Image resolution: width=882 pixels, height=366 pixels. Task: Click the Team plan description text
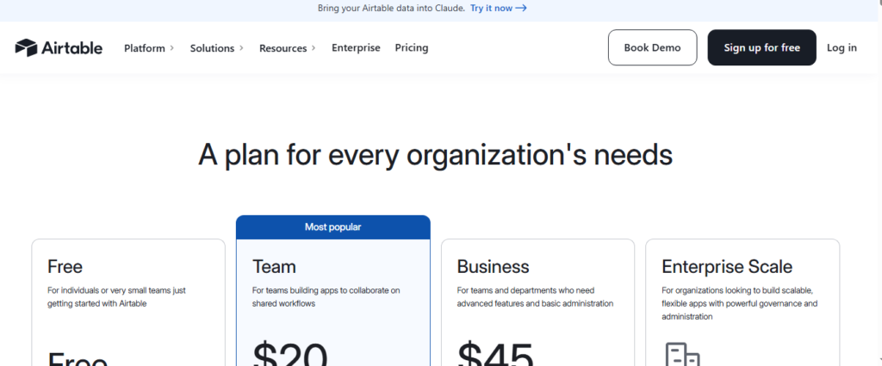(x=326, y=297)
